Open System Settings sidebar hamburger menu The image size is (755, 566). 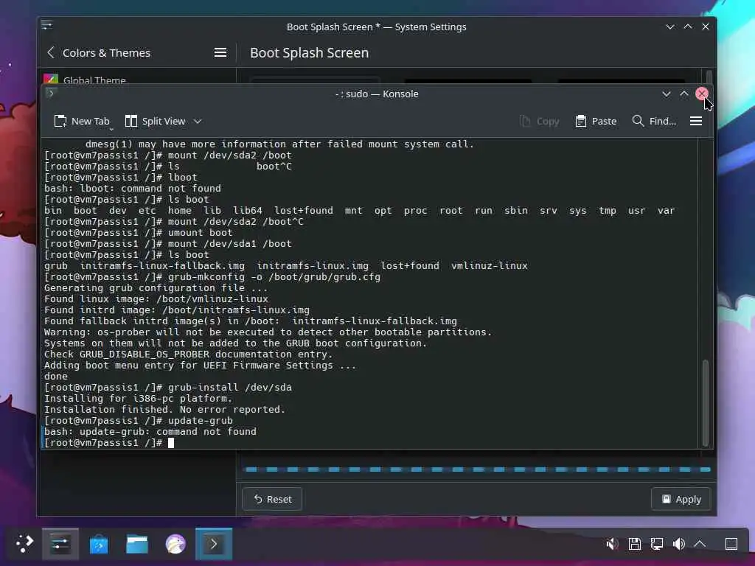click(220, 52)
